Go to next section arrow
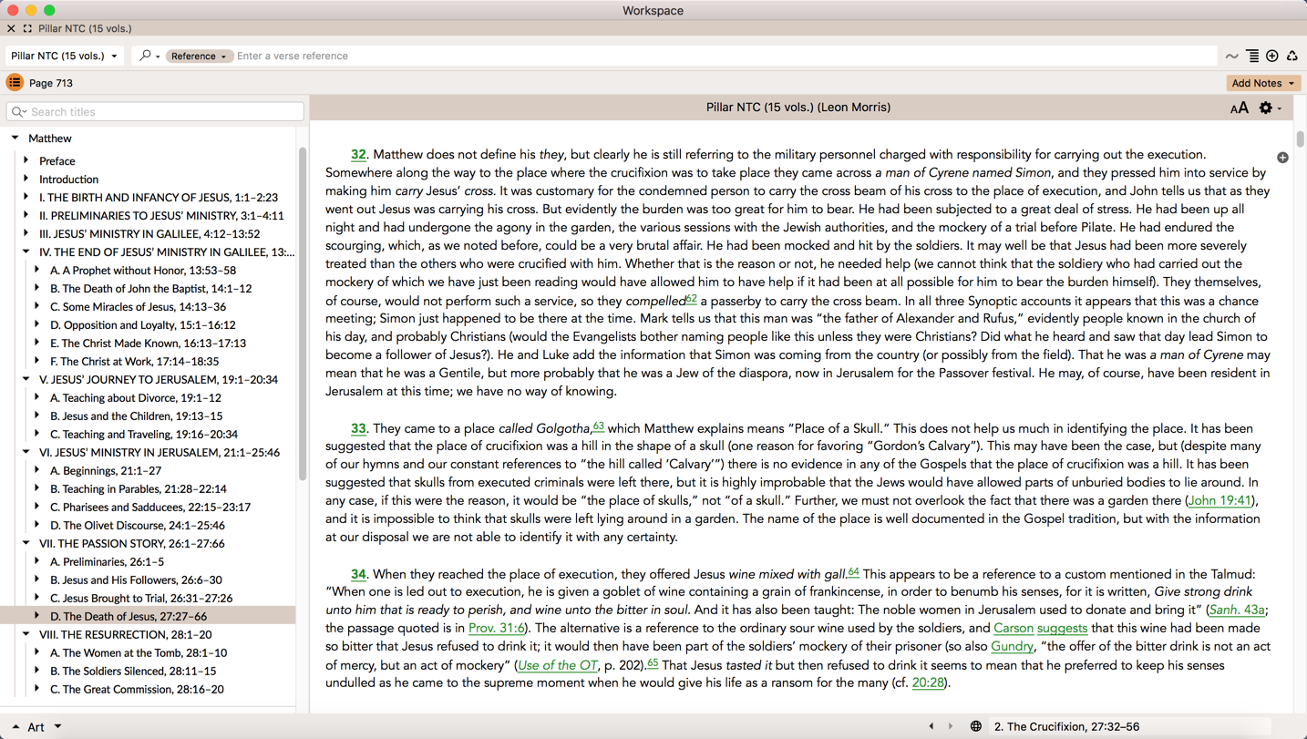This screenshot has height=739, width=1307. click(x=951, y=726)
